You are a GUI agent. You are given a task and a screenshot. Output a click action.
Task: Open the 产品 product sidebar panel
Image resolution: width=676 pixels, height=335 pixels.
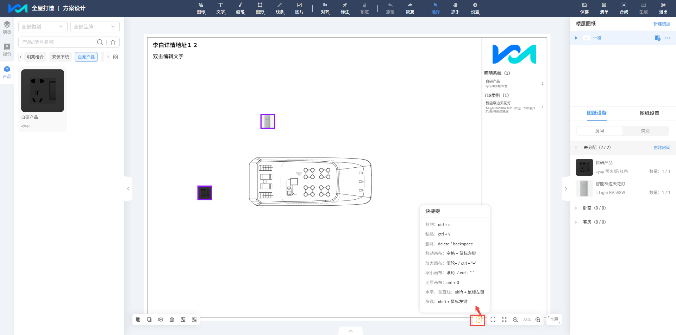click(x=7, y=72)
